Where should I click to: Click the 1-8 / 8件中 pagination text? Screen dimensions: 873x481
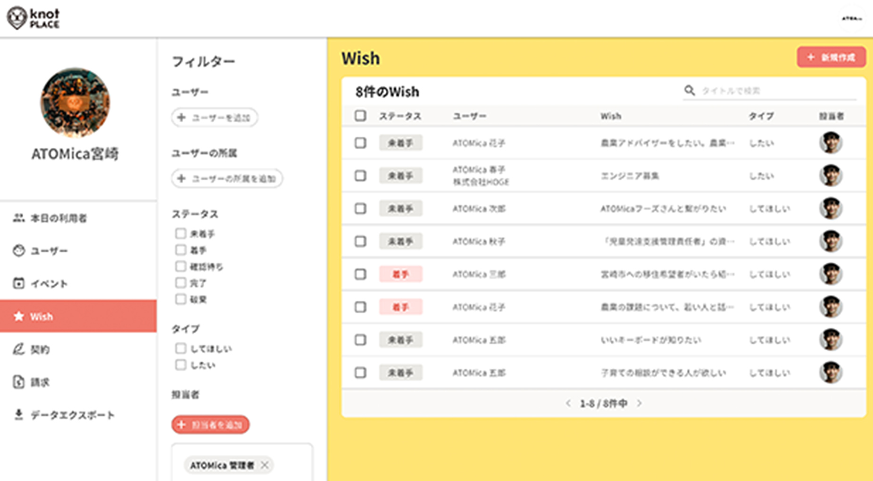pos(604,403)
